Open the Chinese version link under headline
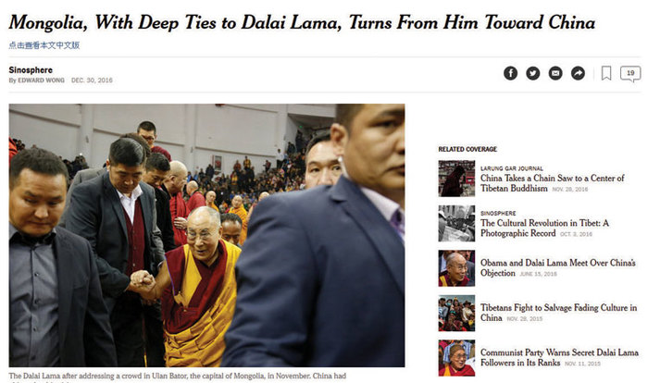Viewport: 648px width, 383px height. click(44, 45)
